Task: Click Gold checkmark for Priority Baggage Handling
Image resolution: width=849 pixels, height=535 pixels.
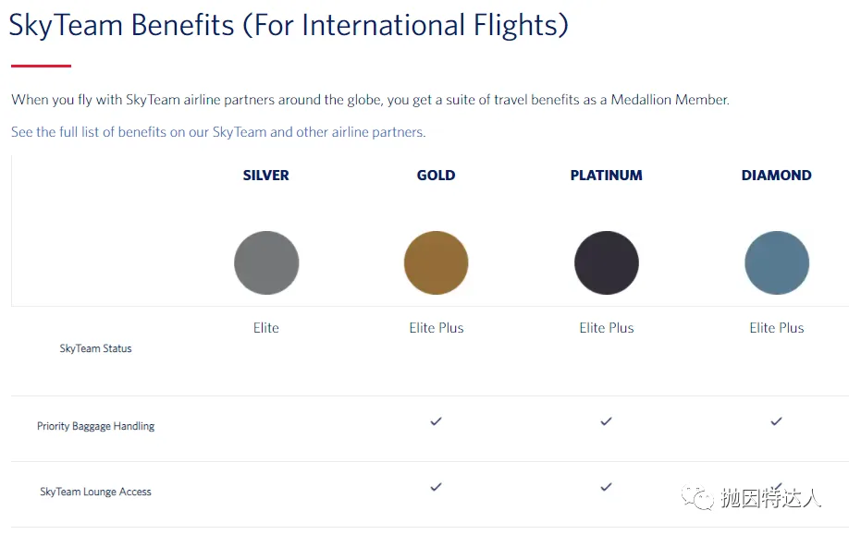Action: (436, 420)
